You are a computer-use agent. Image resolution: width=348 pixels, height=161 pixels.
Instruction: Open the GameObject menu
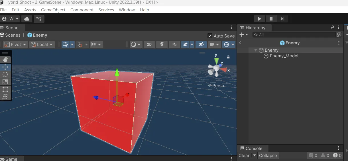coord(53,10)
